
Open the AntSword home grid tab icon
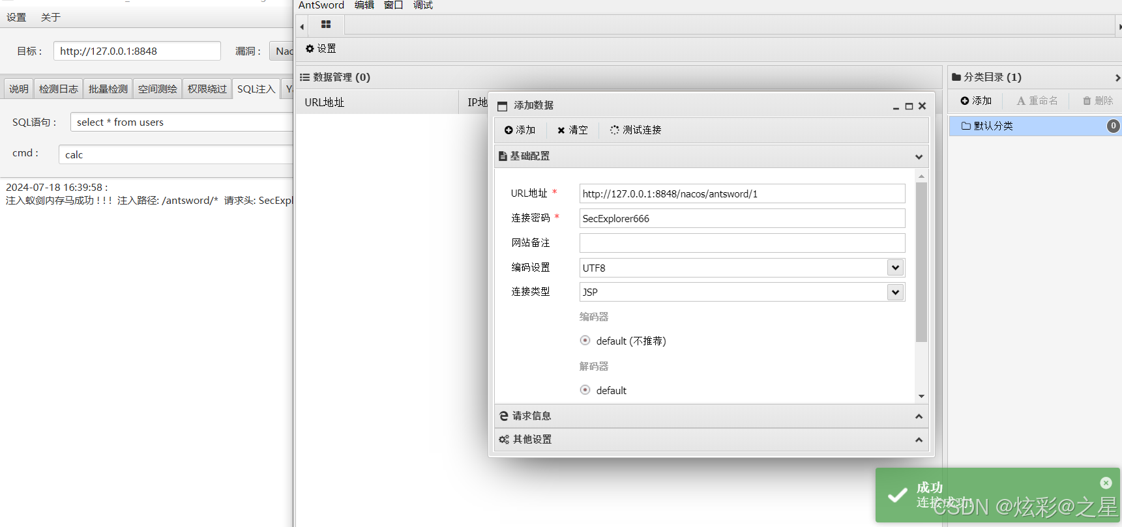point(326,25)
